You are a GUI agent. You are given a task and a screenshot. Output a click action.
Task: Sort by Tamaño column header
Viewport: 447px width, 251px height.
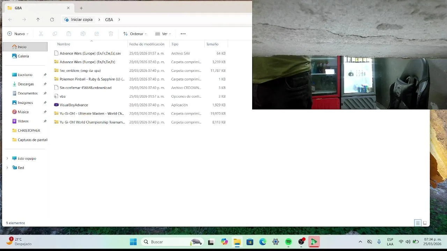tap(212, 44)
